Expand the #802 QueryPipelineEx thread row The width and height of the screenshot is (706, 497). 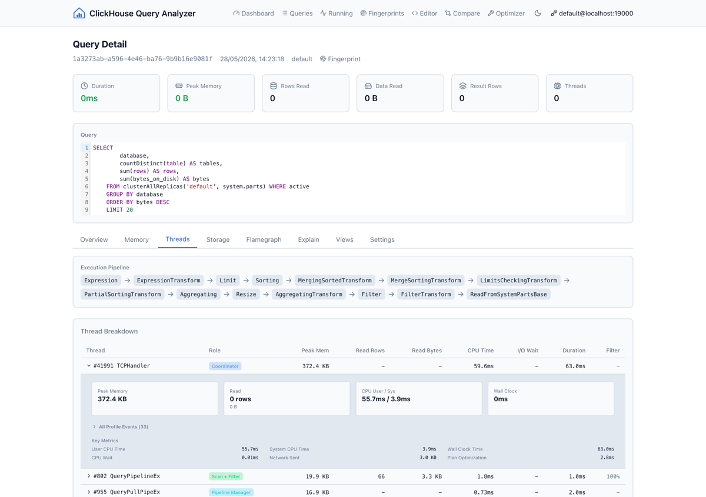(x=353, y=476)
